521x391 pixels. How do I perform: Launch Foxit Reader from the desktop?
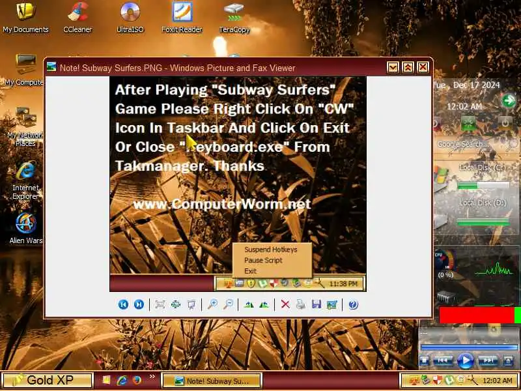(x=182, y=18)
